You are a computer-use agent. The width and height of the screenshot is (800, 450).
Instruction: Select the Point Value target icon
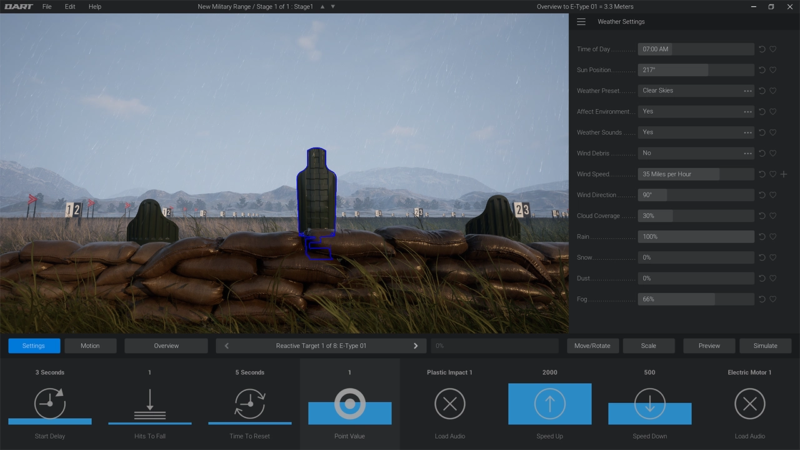click(x=350, y=404)
